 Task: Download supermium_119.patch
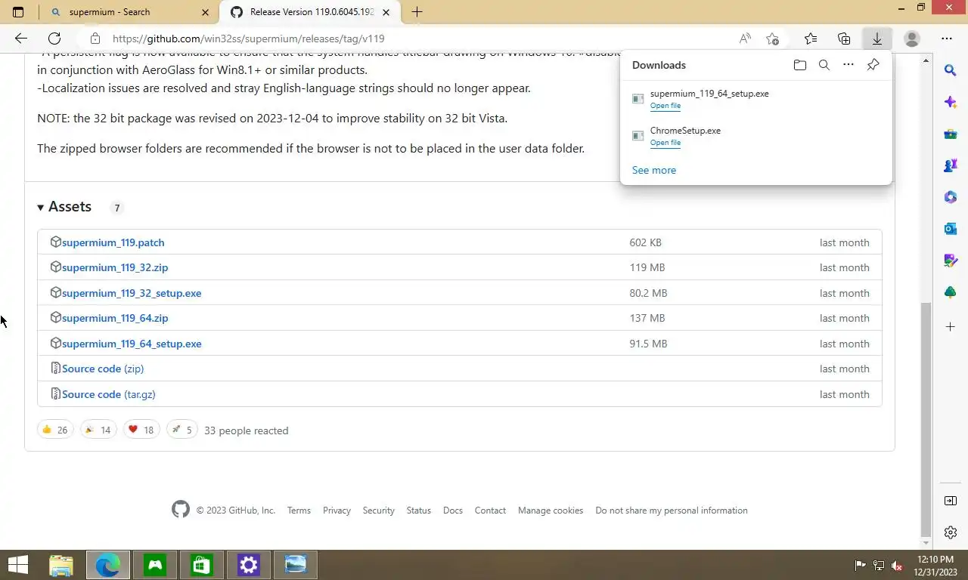click(x=113, y=242)
